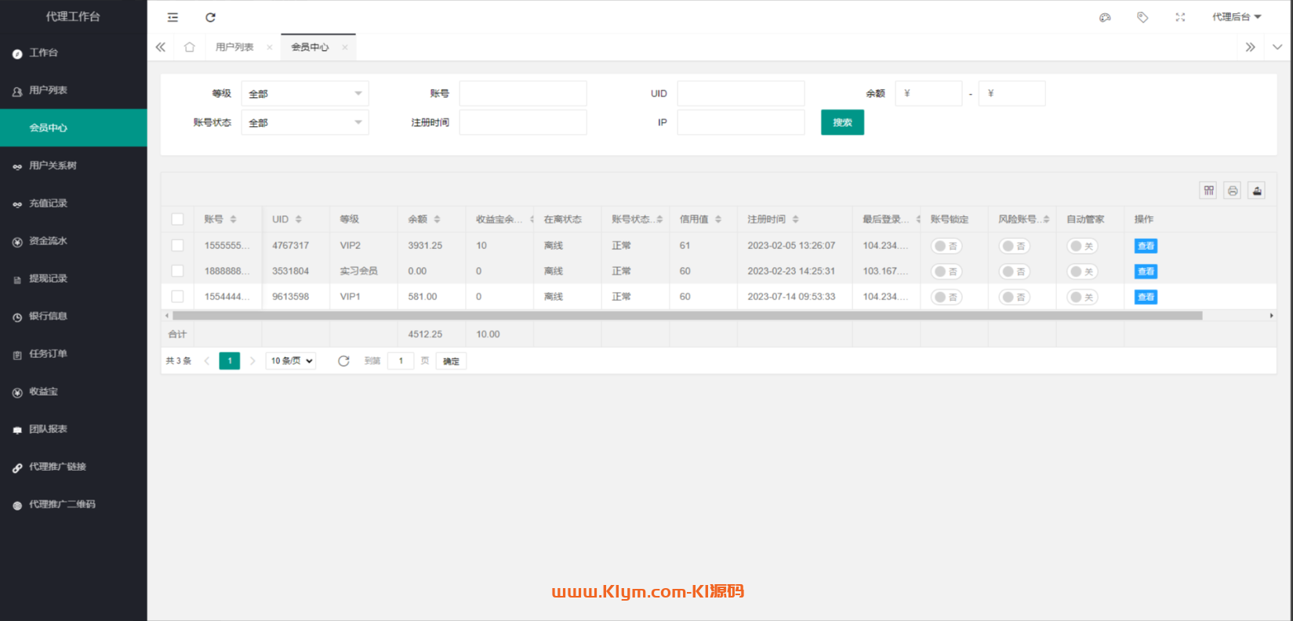1293x621 pixels.
Task: Enter fullscreen mode via expand icon
Action: click(x=1180, y=17)
